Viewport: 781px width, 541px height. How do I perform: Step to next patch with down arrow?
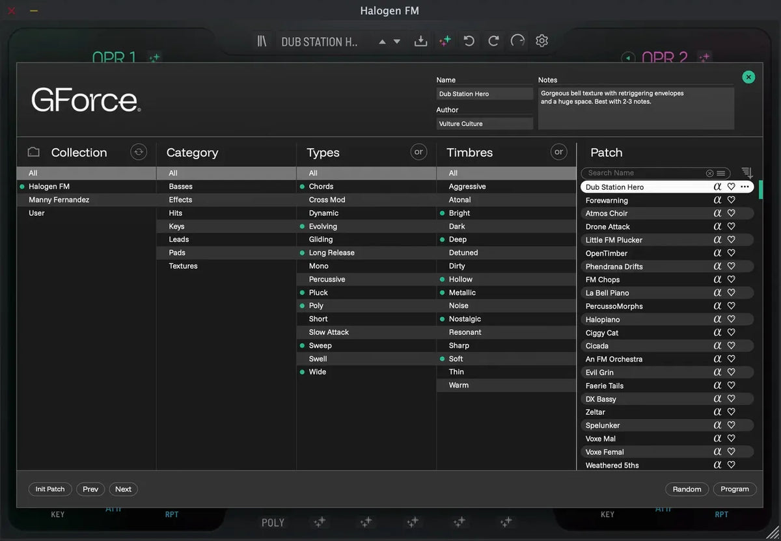click(x=396, y=42)
